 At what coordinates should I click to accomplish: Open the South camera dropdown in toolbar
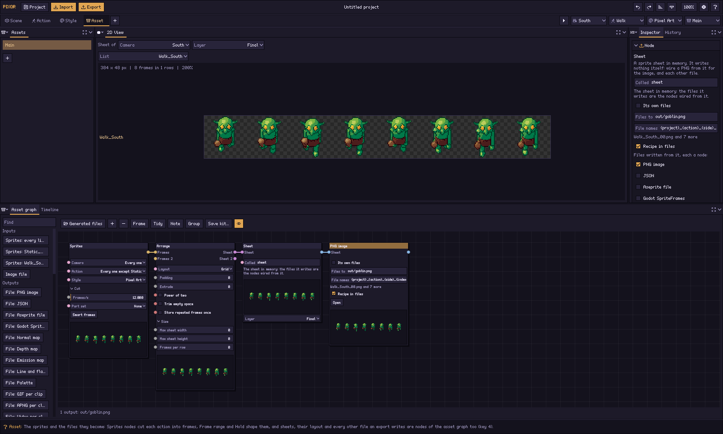point(588,21)
